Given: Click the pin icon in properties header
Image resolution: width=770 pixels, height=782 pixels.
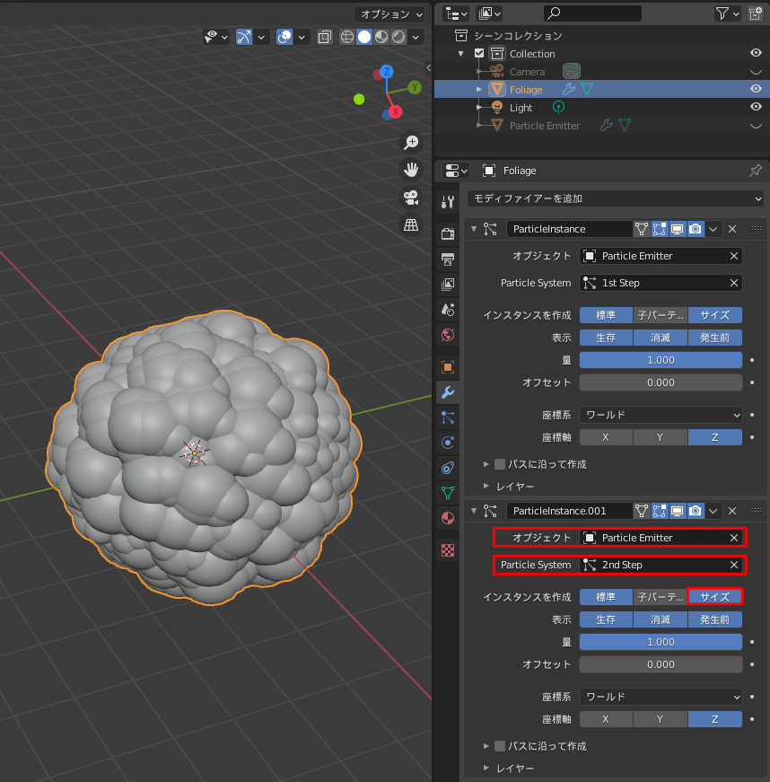Looking at the screenshot, I should click(x=756, y=171).
